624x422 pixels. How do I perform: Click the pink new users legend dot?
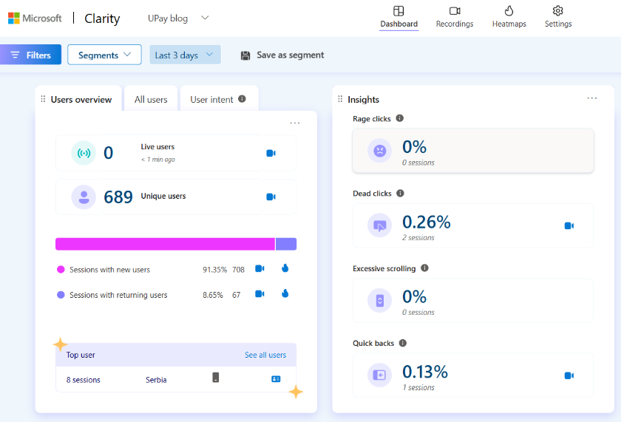pyautogui.click(x=61, y=270)
